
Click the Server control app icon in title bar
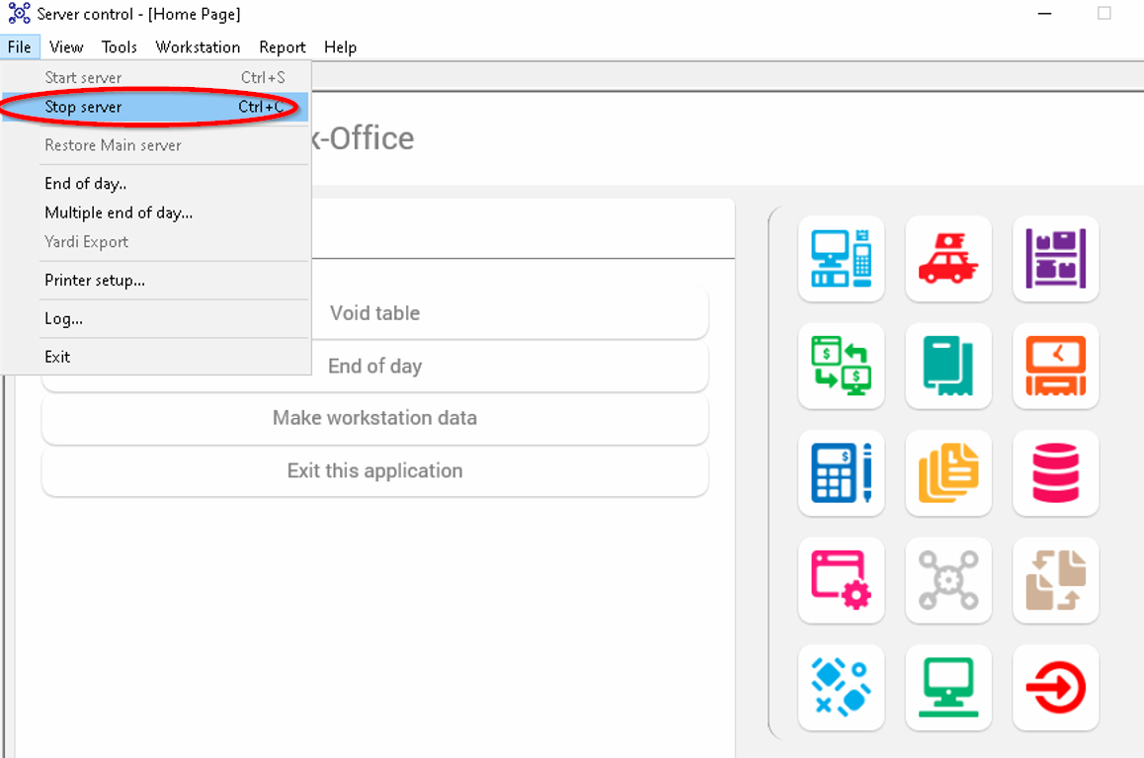pos(19,13)
